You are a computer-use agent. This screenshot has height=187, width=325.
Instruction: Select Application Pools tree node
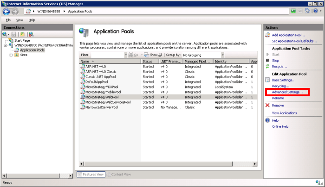[32, 50]
